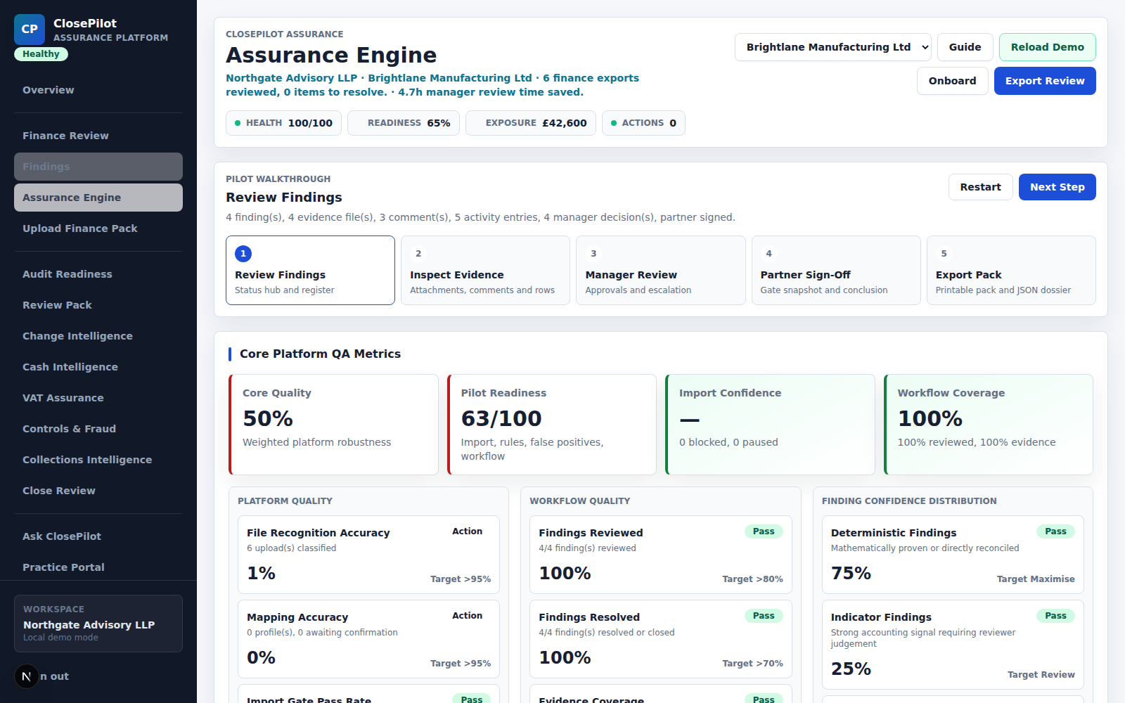The image size is (1125, 703).
Task: Open Finance Review in the sidebar
Action: click(x=98, y=136)
